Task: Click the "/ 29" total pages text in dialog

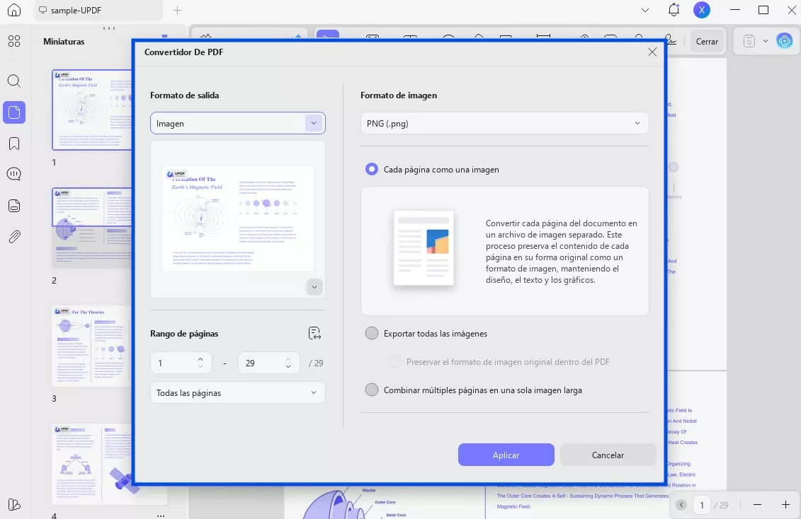Action: pyautogui.click(x=316, y=363)
